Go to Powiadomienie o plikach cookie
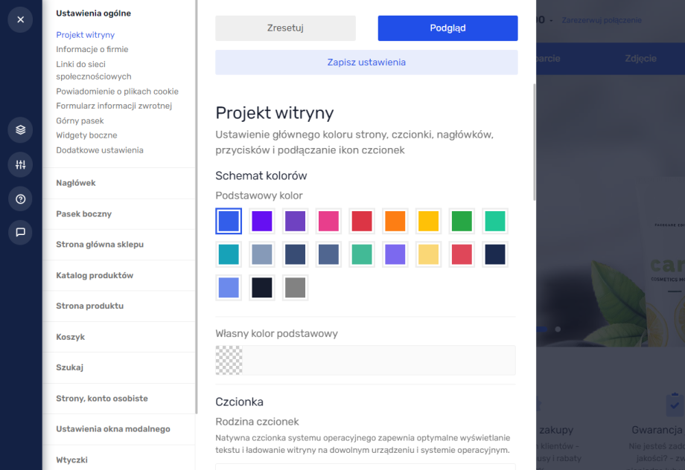The image size is (685, 470). click(x=117, y=91)
